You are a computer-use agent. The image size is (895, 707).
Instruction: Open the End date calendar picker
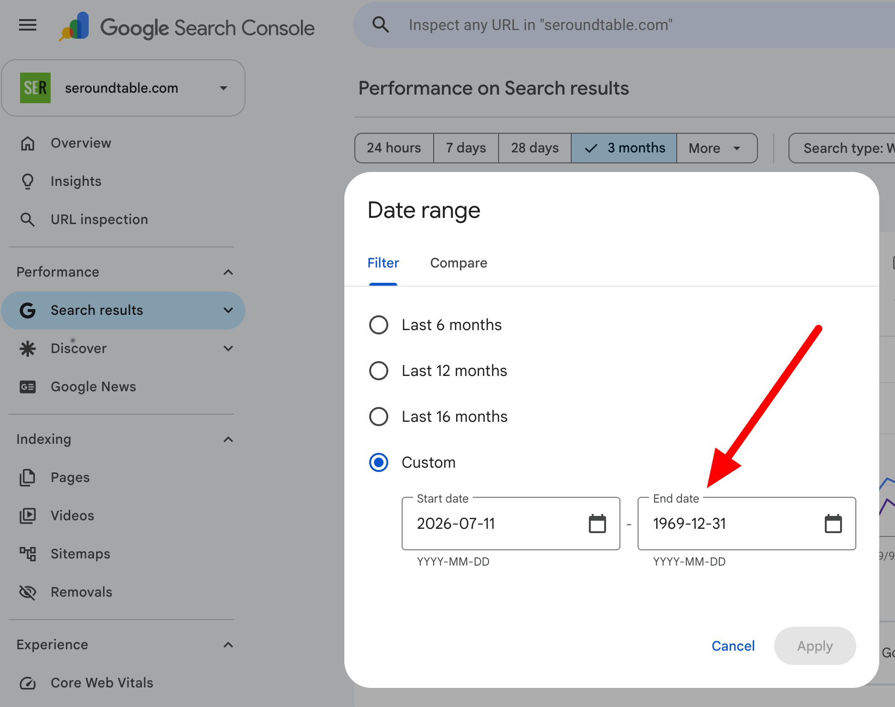tap(833, 524)
